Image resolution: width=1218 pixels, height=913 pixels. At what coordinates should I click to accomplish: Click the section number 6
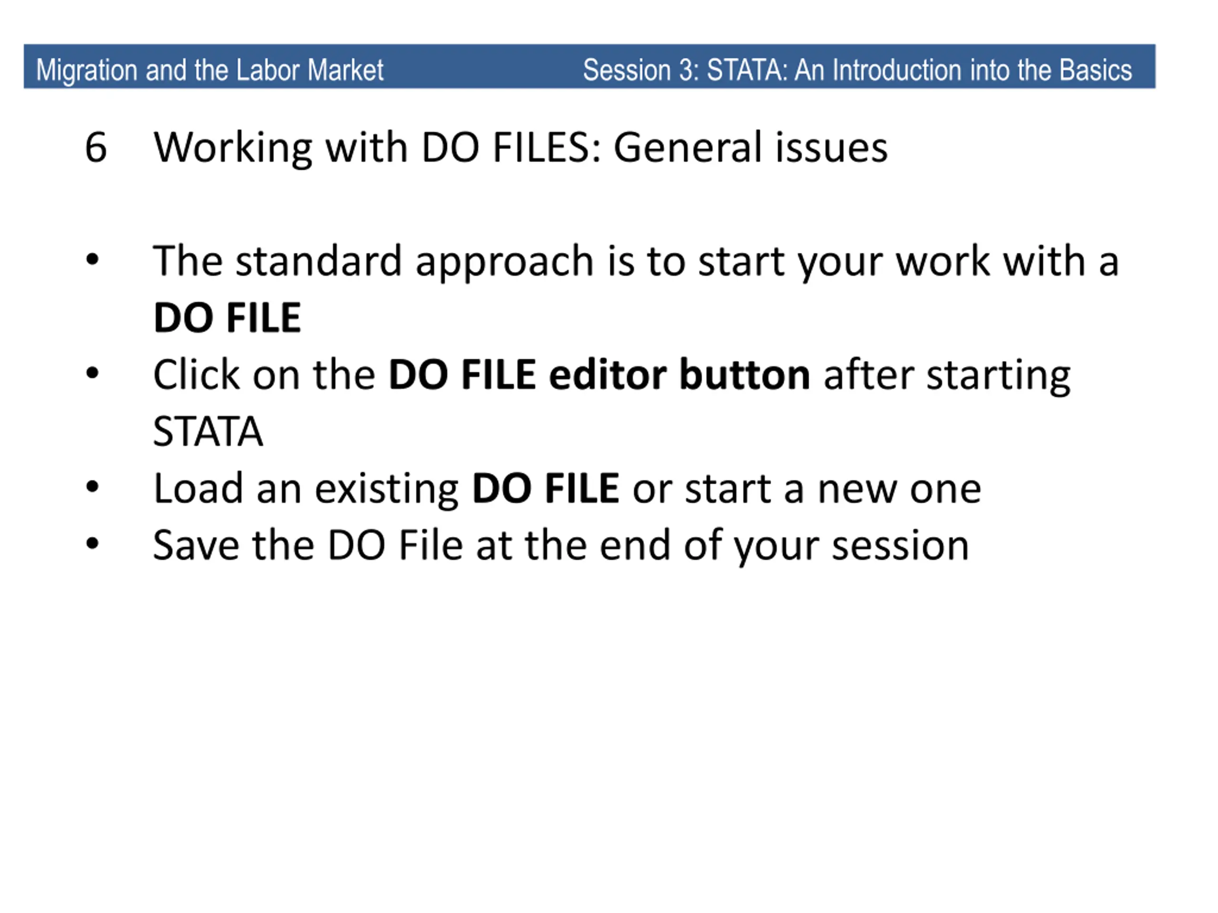tap(96, 147)
